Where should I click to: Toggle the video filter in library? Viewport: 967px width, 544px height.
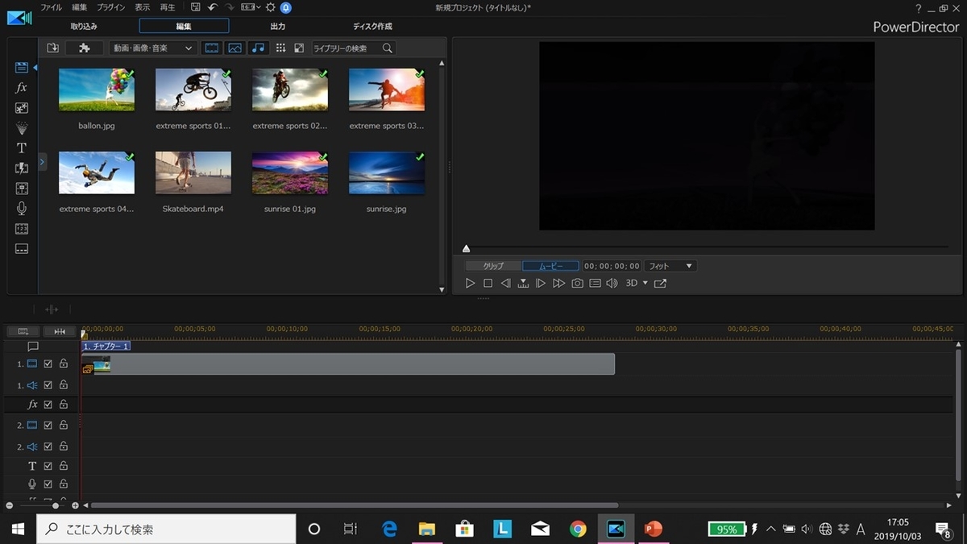pyautogui.click(x=212, y=48)
